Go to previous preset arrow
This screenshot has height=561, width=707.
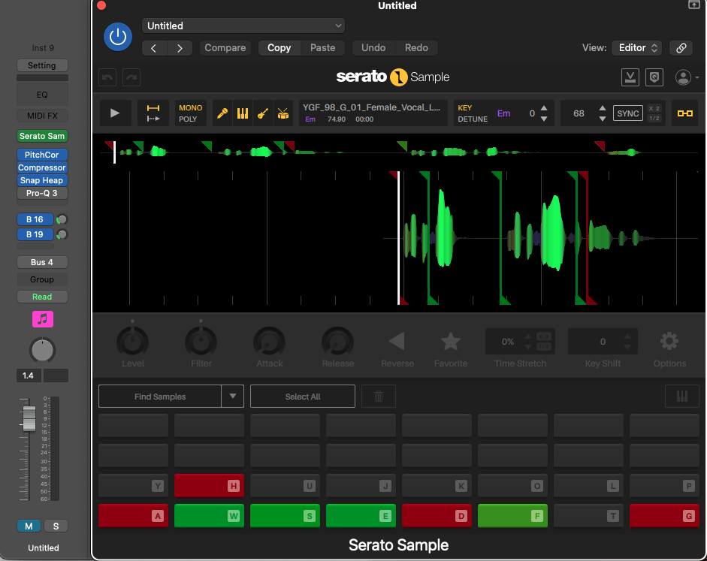(154, 48)
